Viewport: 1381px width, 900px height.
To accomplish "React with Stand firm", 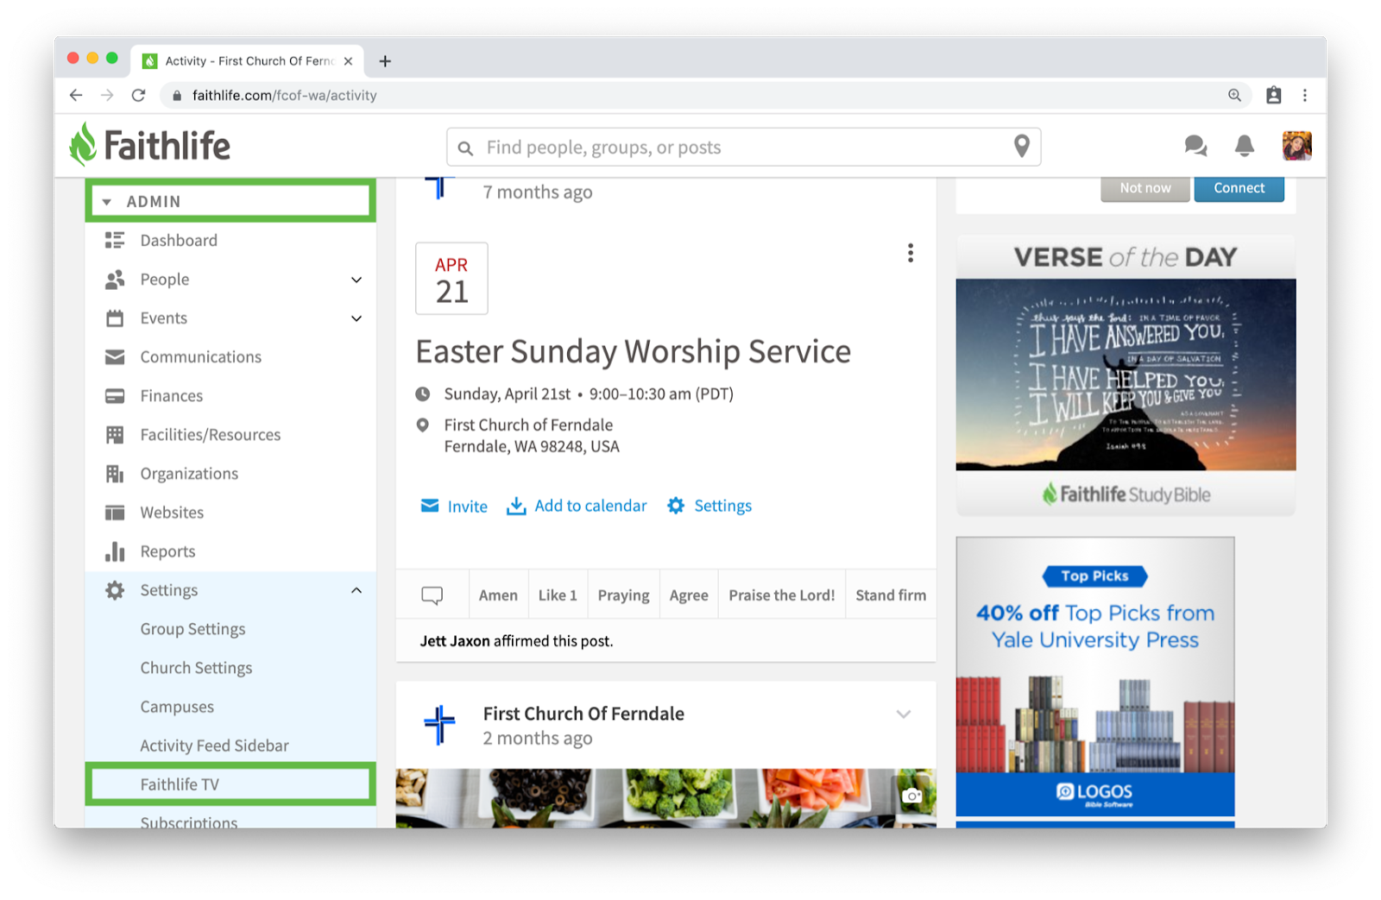I will [x=891, y=595].
